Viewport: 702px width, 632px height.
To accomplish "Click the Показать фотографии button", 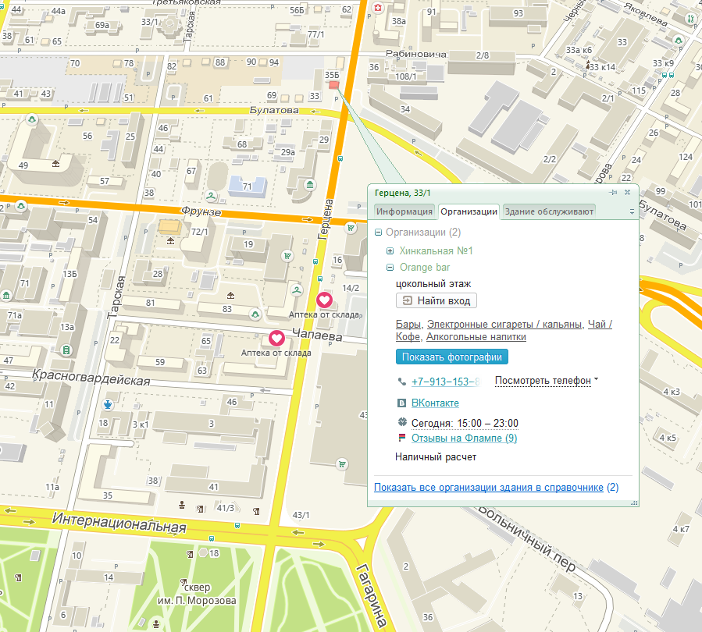I will (x=452, y=357).
